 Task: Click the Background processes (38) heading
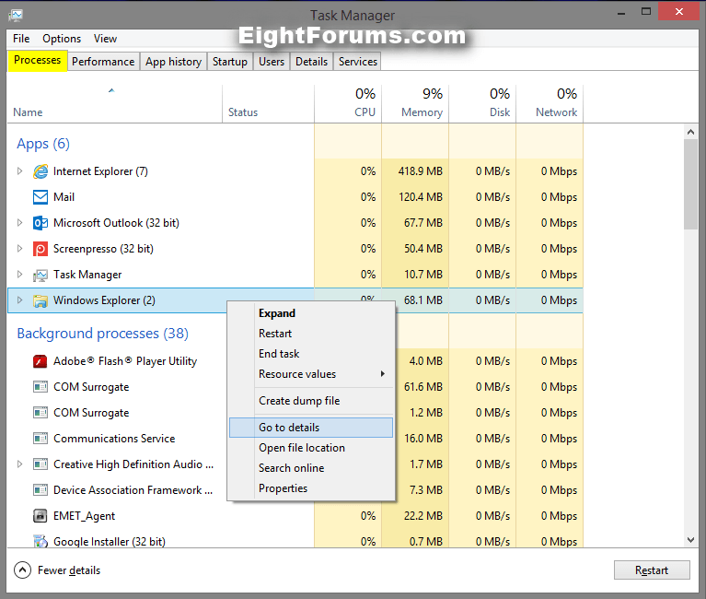103,334
